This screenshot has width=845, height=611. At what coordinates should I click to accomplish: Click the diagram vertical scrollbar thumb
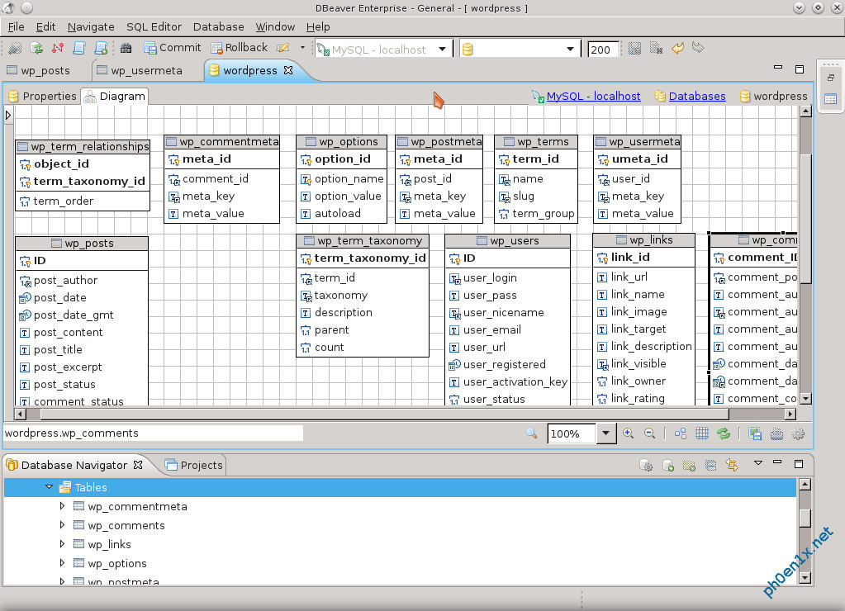[x=805, y=218]
